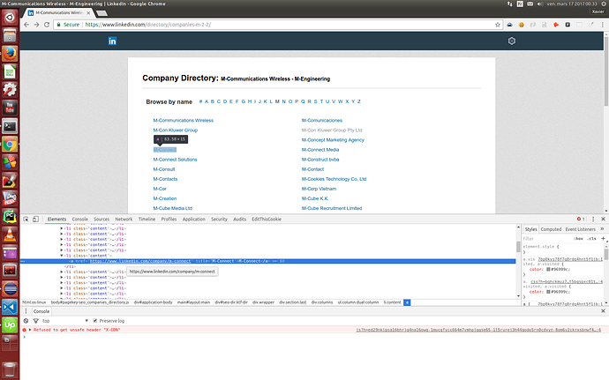The width and height of the screenshot is (609, 380).
Task: Expand the console error message triangle
Action: click(30, 330)
